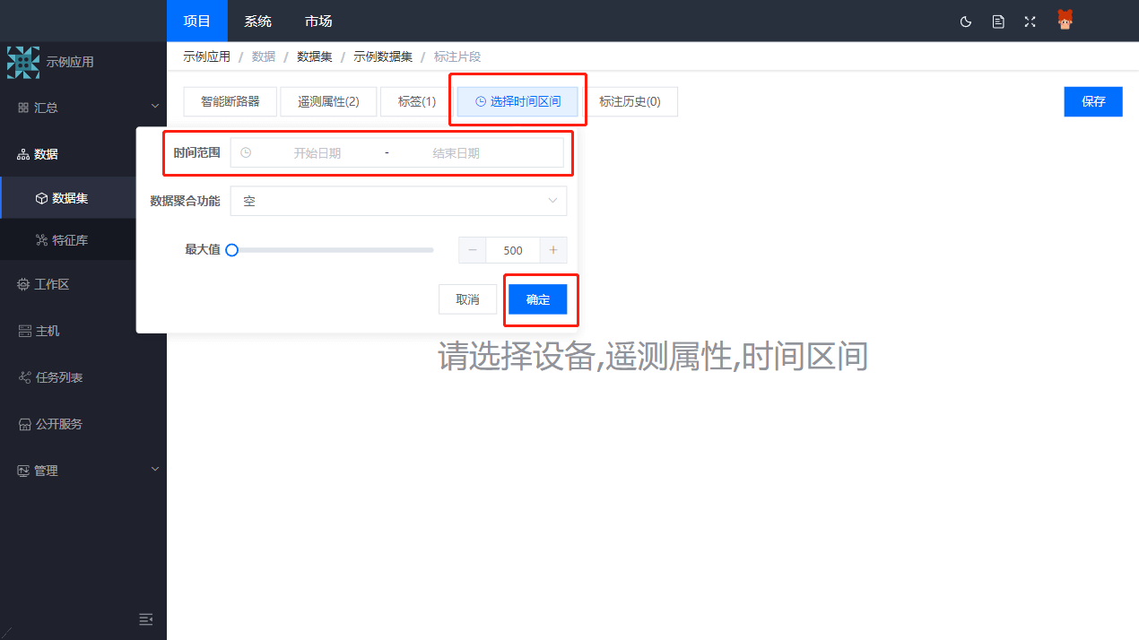Expand 管理 sidebar menu
Viewport: 1139px width, 640px height.
[83, 471]
